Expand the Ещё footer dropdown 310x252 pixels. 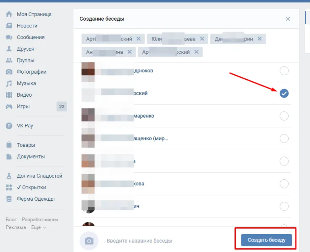pos(39,227)
